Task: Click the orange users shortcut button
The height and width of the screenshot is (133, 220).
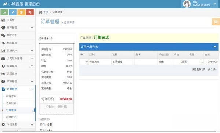Action: (21, 12)
